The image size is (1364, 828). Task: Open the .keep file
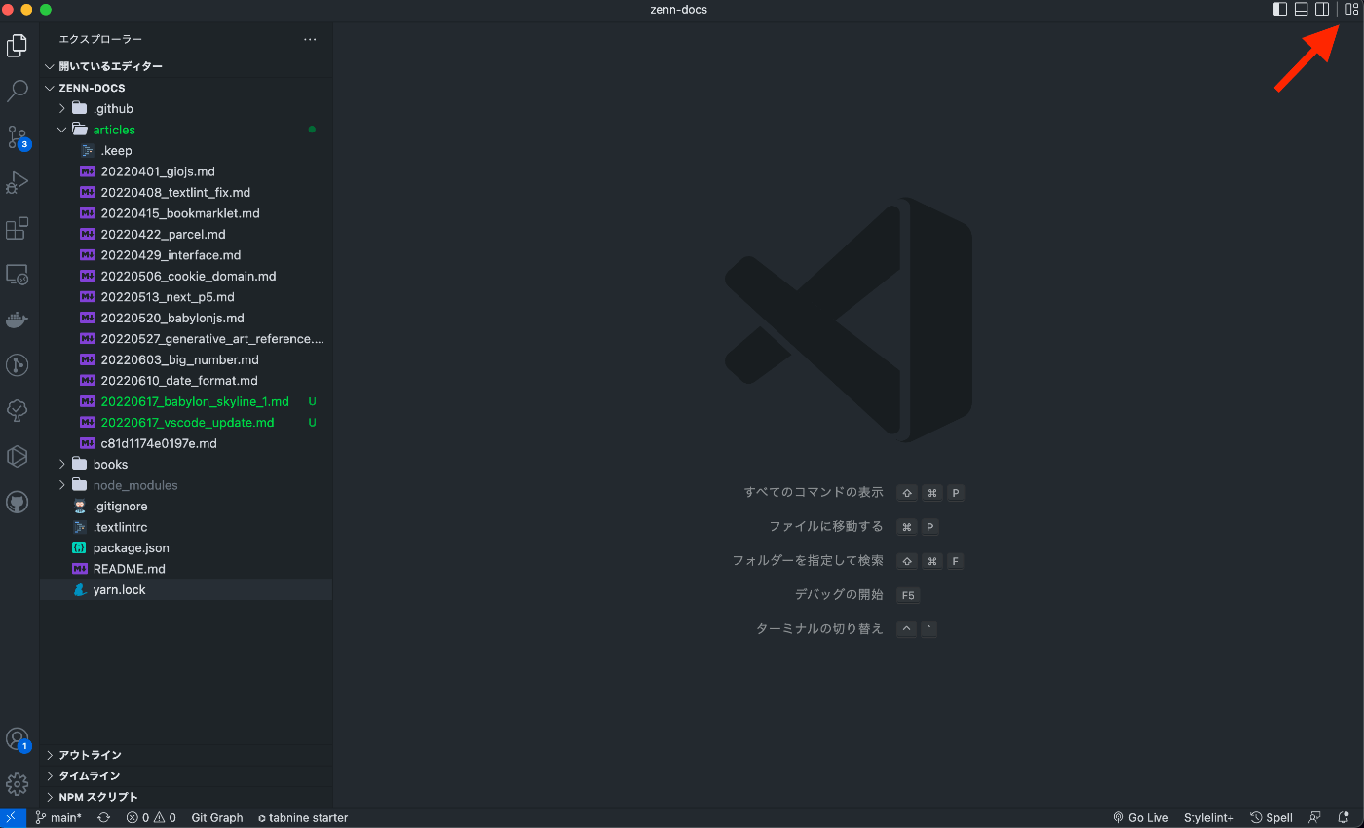186,151
